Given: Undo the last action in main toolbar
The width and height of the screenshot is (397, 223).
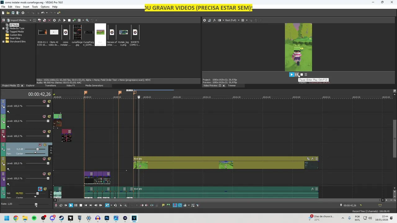Looking at the screenshot, I should coord(43,13).
